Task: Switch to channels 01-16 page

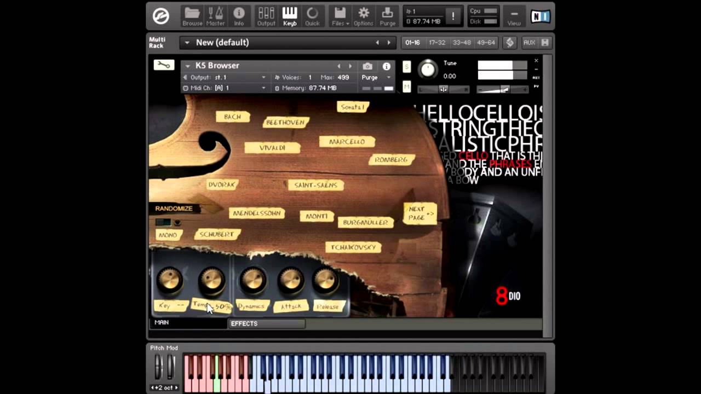Action: pos(413,43)
